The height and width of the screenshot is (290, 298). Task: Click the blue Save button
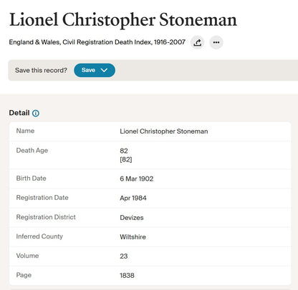coord(95,70)
